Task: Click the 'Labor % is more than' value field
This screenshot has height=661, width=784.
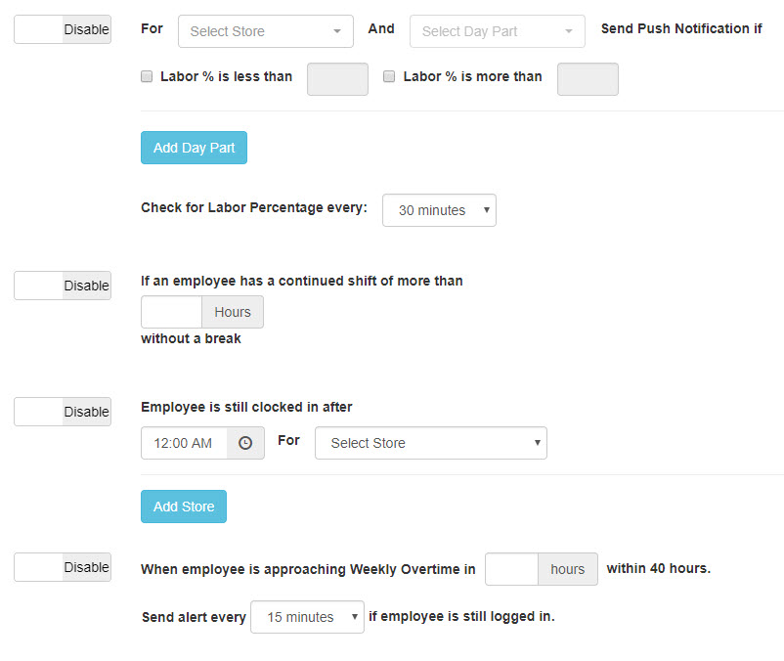Action: coord(588,79)
